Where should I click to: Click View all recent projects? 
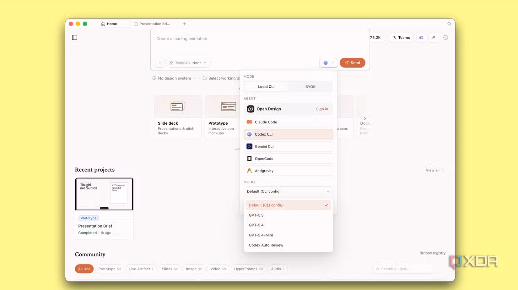click(x=434, y=170)
